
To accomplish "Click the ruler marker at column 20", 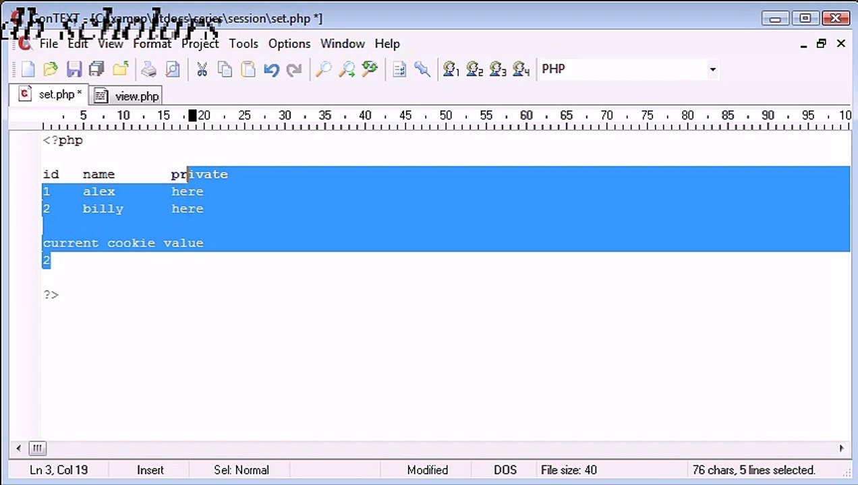I will [x=203, y=116].
